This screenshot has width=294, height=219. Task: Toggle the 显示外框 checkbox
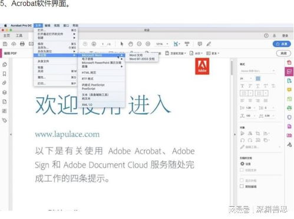(242, 180)
